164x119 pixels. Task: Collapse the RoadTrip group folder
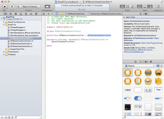[x=4, y=25]
